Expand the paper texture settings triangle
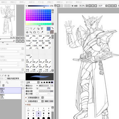 [26, 101]
